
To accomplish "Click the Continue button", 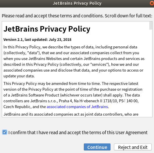I will (x=97, y=147).
